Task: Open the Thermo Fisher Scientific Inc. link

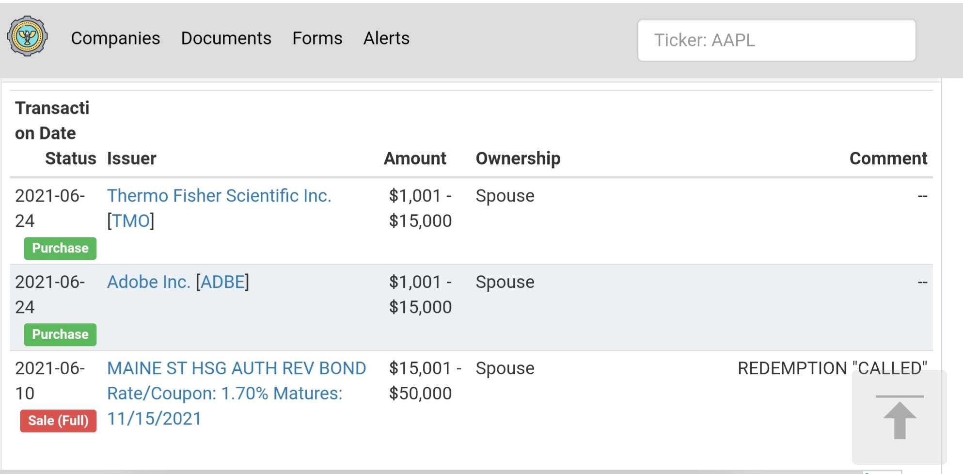Action: tap(219, 196)
